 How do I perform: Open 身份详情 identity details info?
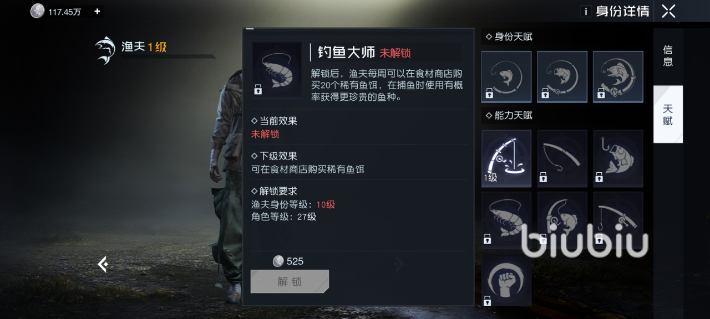[615, 11]
